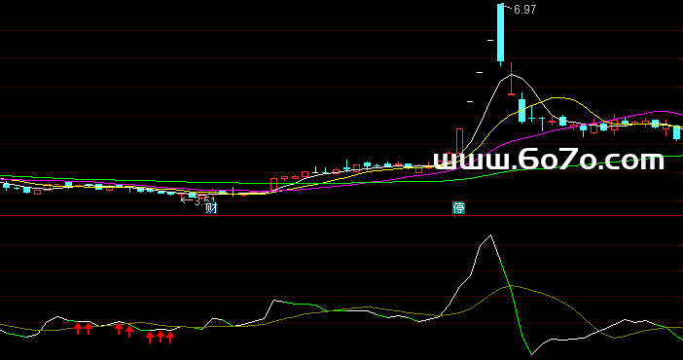Click the lowest trough of the indicator line
The image size is (683, 360).
[x=531, y=354]
